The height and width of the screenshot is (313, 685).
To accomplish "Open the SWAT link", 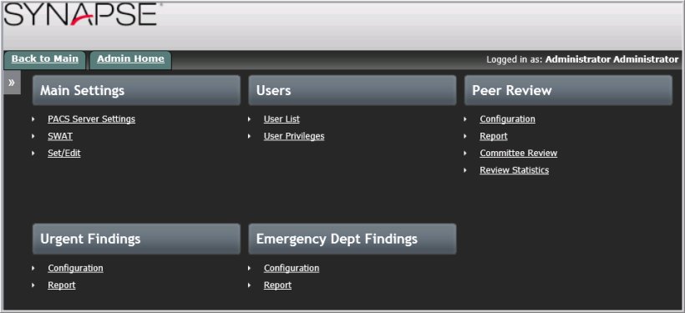I will (60, 136).
